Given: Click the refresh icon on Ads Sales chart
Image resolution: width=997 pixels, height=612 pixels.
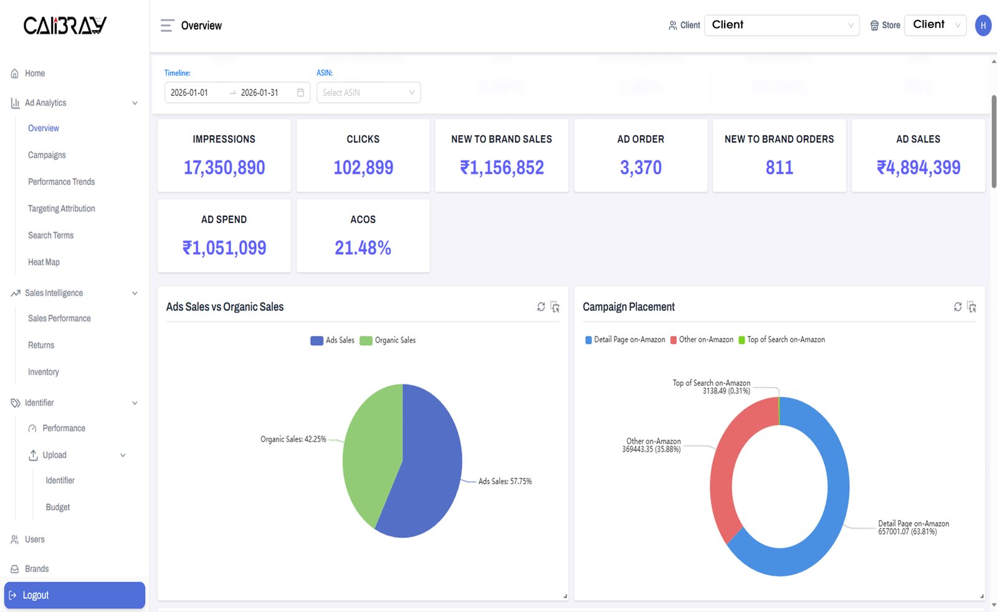Looking at the screenshot, I should [541, 307].
